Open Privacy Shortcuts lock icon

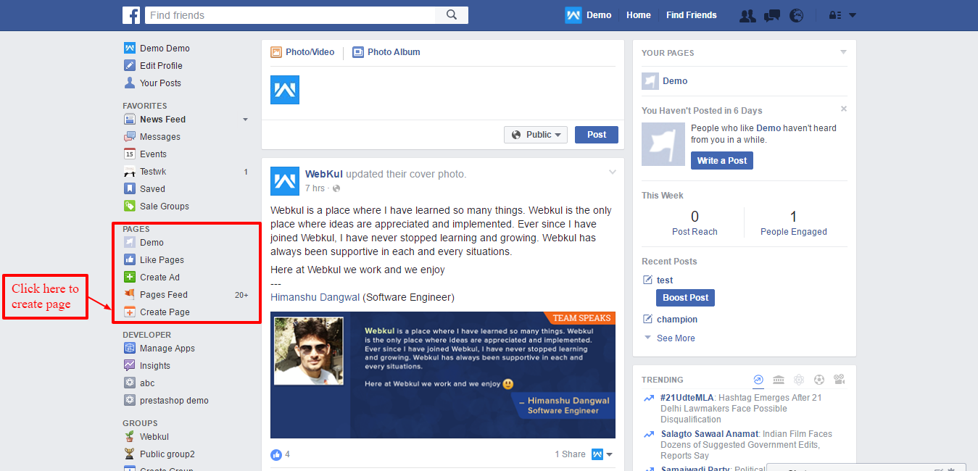point(834,15)
